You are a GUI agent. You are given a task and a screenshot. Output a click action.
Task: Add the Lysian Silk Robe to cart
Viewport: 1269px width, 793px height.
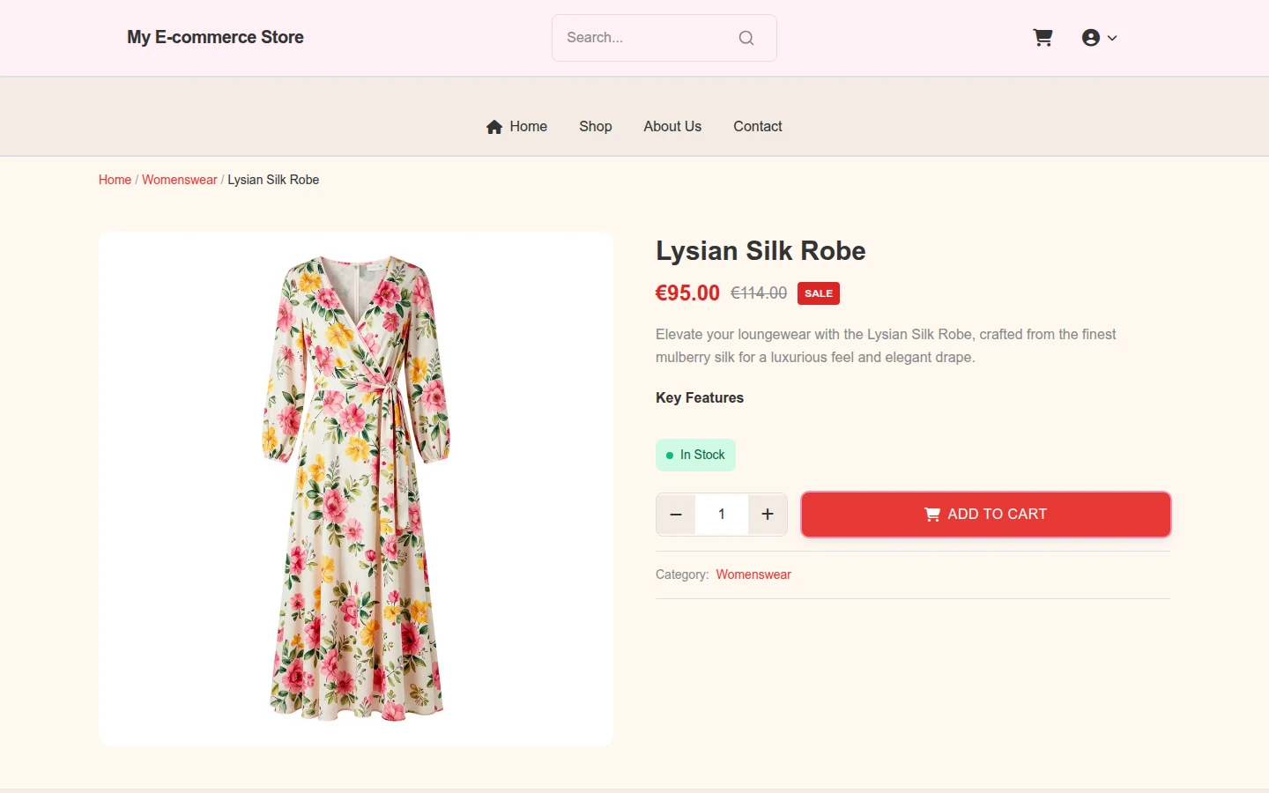click(986, 515)
